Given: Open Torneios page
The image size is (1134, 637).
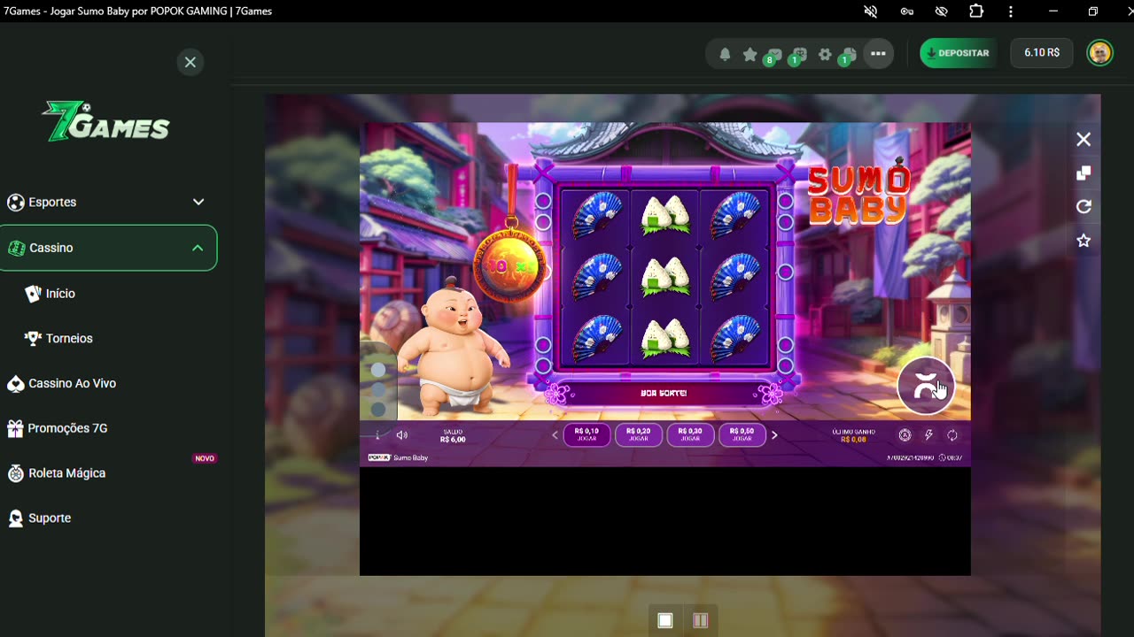Looking at the screenshot, I should pyautogui.click(x=58, y=338).
